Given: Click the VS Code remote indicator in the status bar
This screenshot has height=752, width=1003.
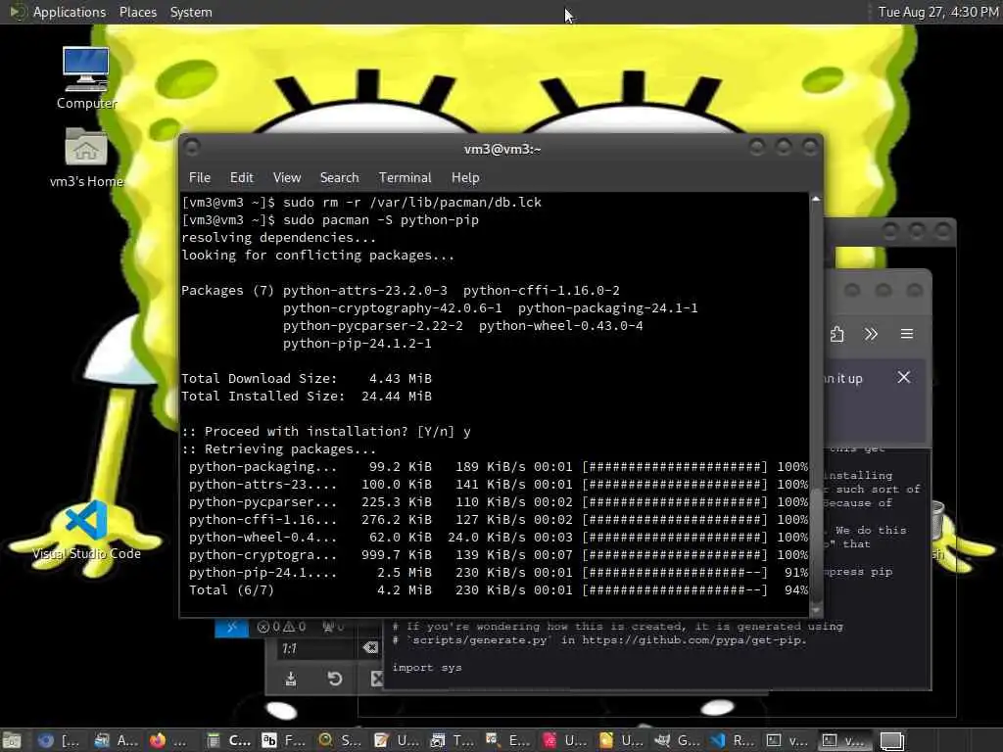Looking at the screenshot, I should tap(231, 628).
